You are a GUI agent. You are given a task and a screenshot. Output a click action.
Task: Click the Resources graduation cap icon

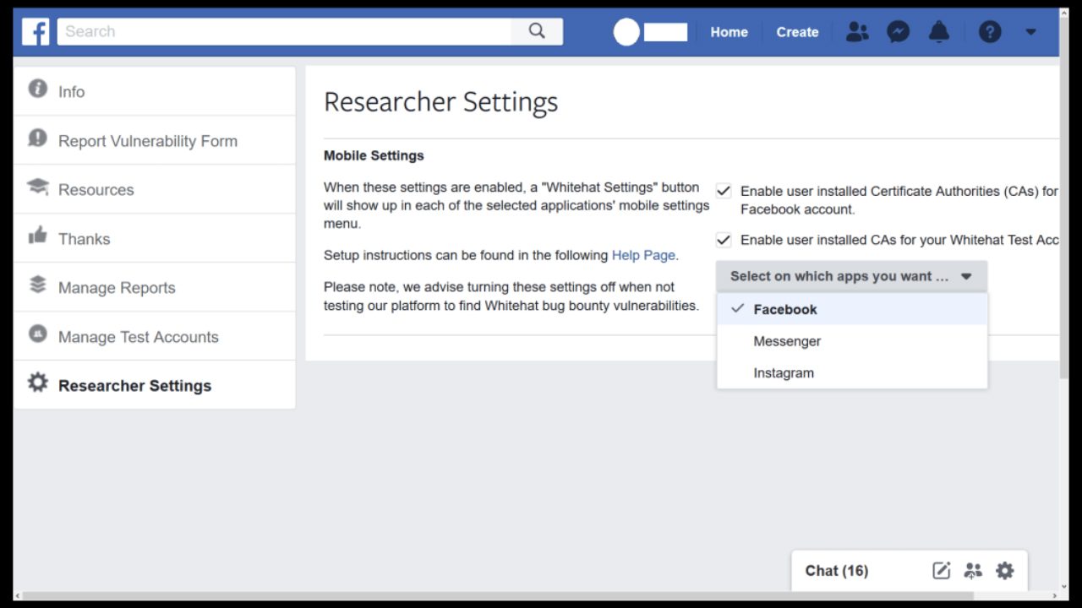pos(37,187)
